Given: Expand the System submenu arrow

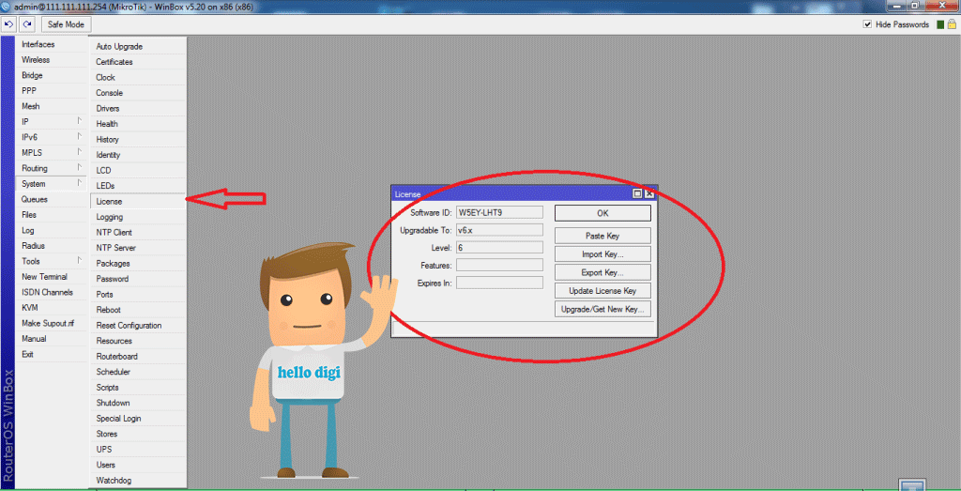Looking at the screenshot, I should point(80,183).
